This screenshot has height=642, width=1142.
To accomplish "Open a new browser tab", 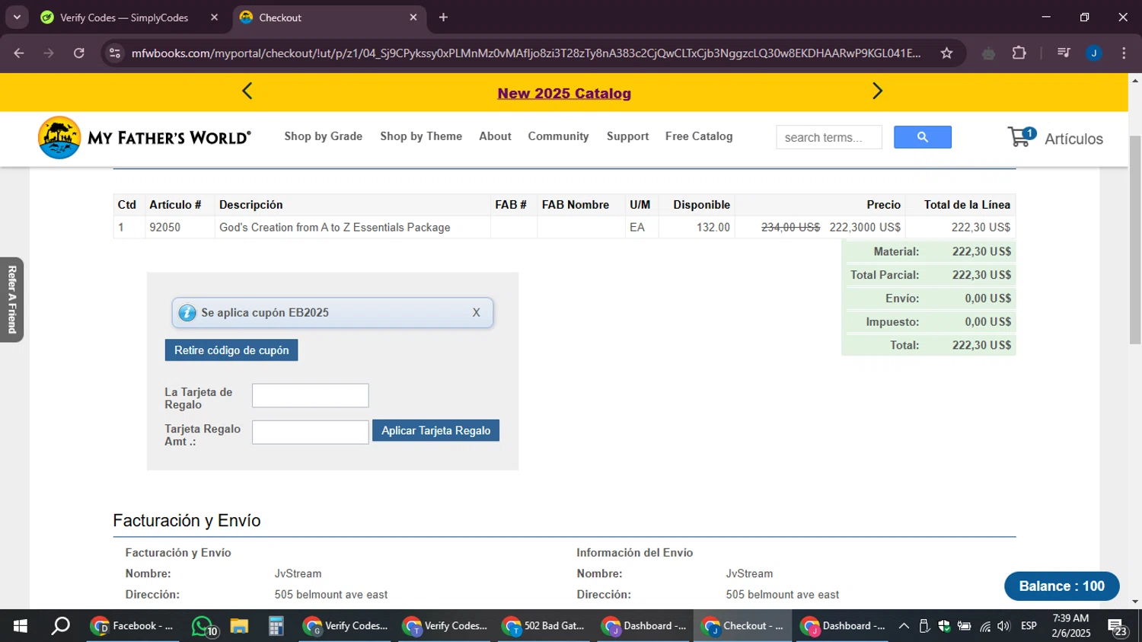I will [444, 18].
